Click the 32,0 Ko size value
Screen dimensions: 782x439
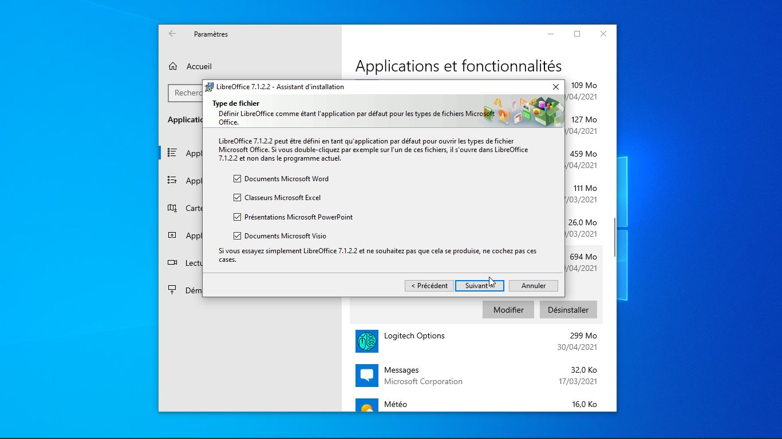(584, 370)
